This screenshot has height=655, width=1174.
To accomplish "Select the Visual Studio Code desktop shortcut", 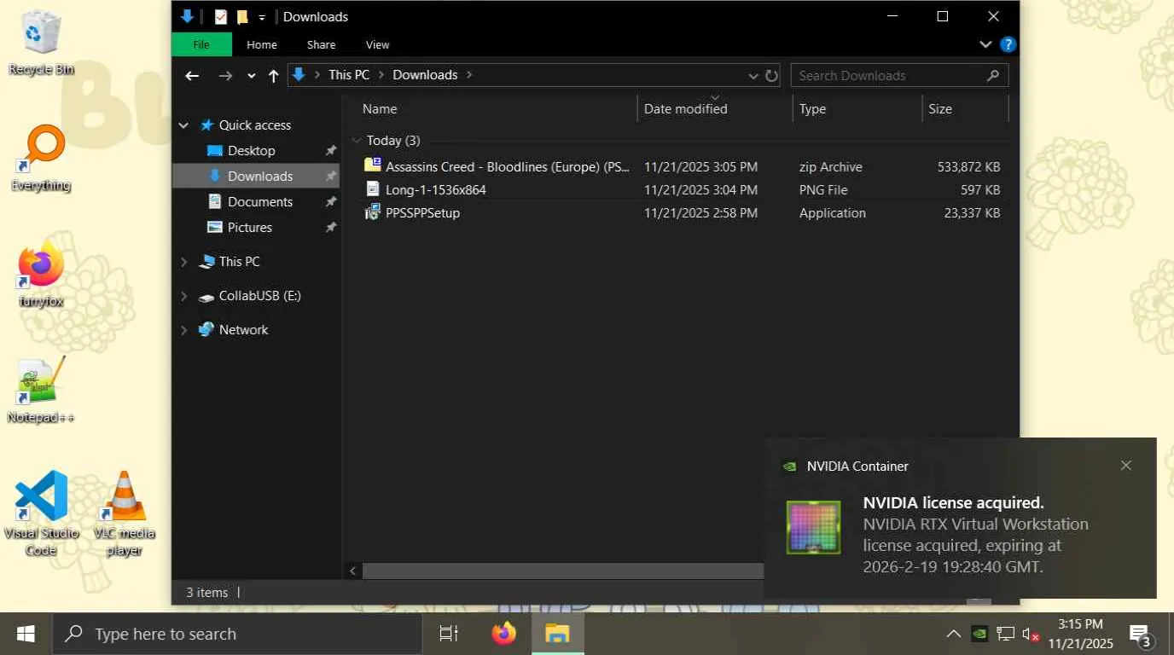I will (x=41, y=513).
